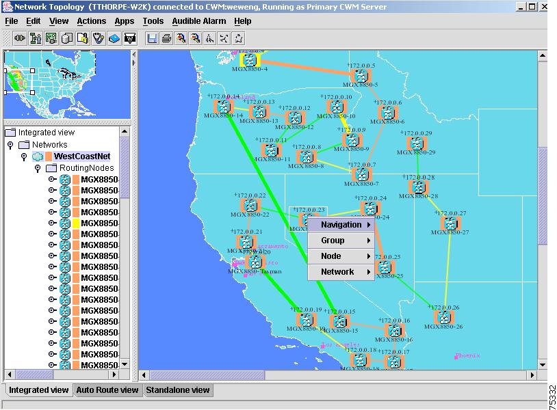The width and height of the screenshot is (557, 410).
Task: Click the zoom in magnifier icon
Action: click(x=181, y=38)
